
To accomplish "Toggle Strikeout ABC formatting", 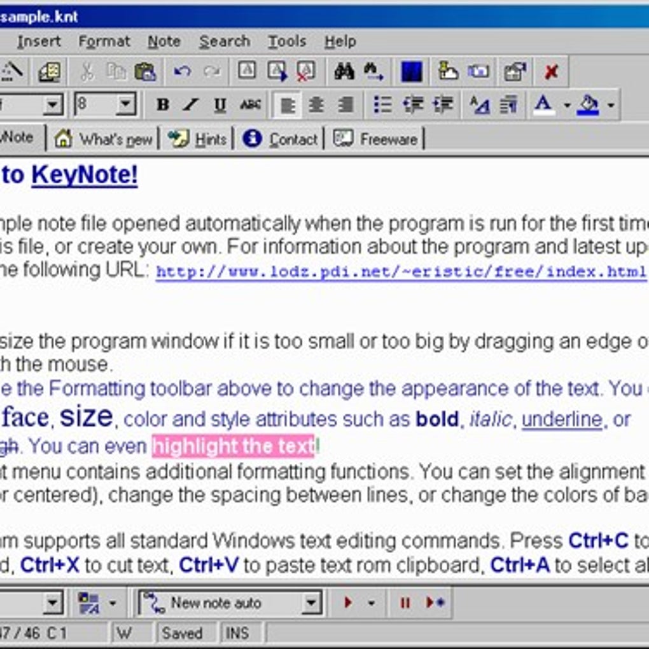I will click(x=250, y=105).
